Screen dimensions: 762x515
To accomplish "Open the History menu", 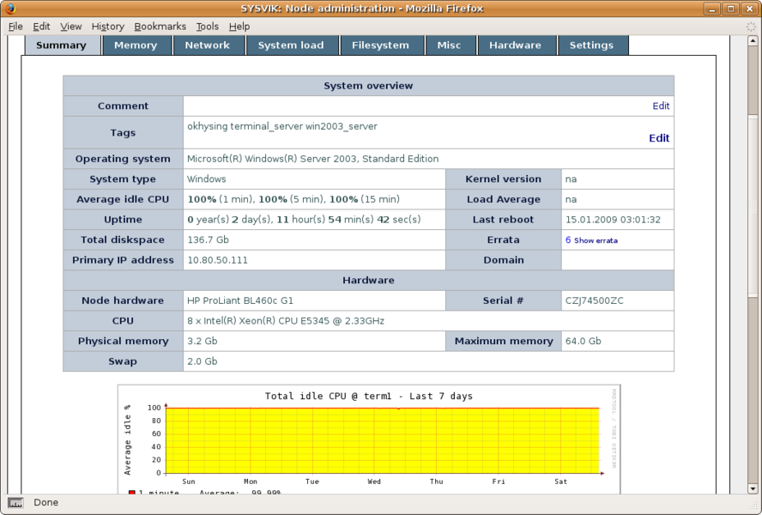I will (108, 27).
